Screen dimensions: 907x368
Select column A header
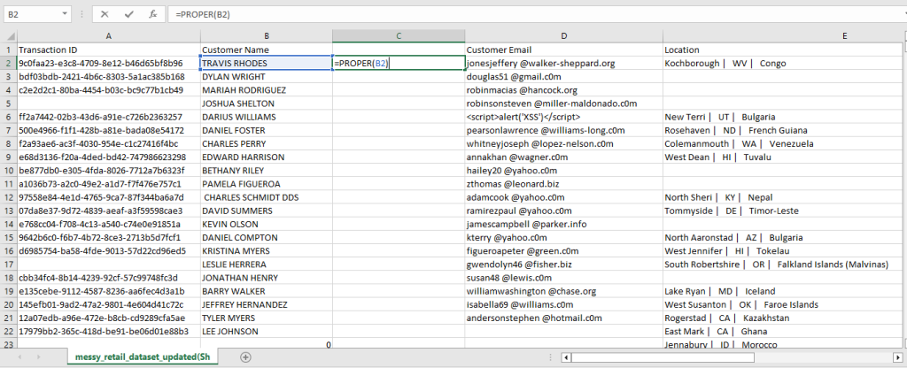pos(109,35)
